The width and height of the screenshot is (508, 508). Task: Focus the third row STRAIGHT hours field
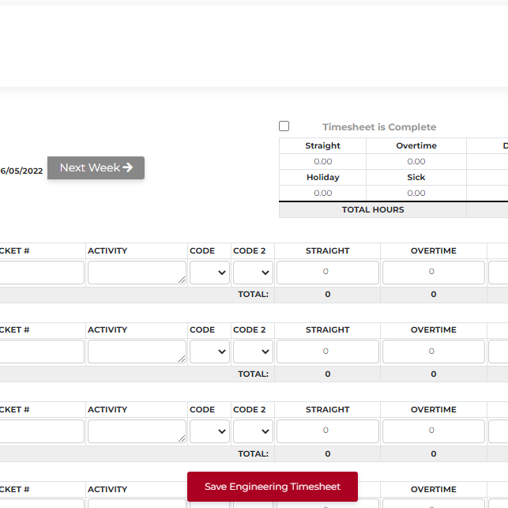tap(327, 431)
